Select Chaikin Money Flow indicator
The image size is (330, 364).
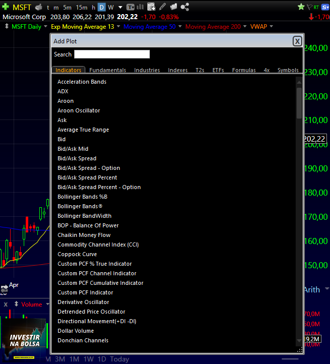pyautogui.click(x=84, y=235)
